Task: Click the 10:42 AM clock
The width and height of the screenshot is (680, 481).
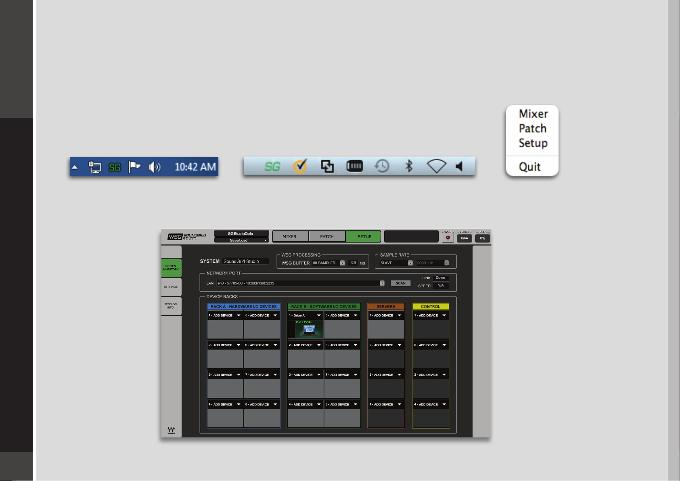Action: (195, 167)
